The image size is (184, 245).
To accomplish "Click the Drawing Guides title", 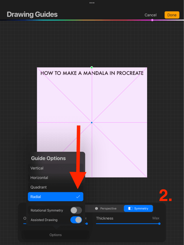I will [x=32, y=14].
